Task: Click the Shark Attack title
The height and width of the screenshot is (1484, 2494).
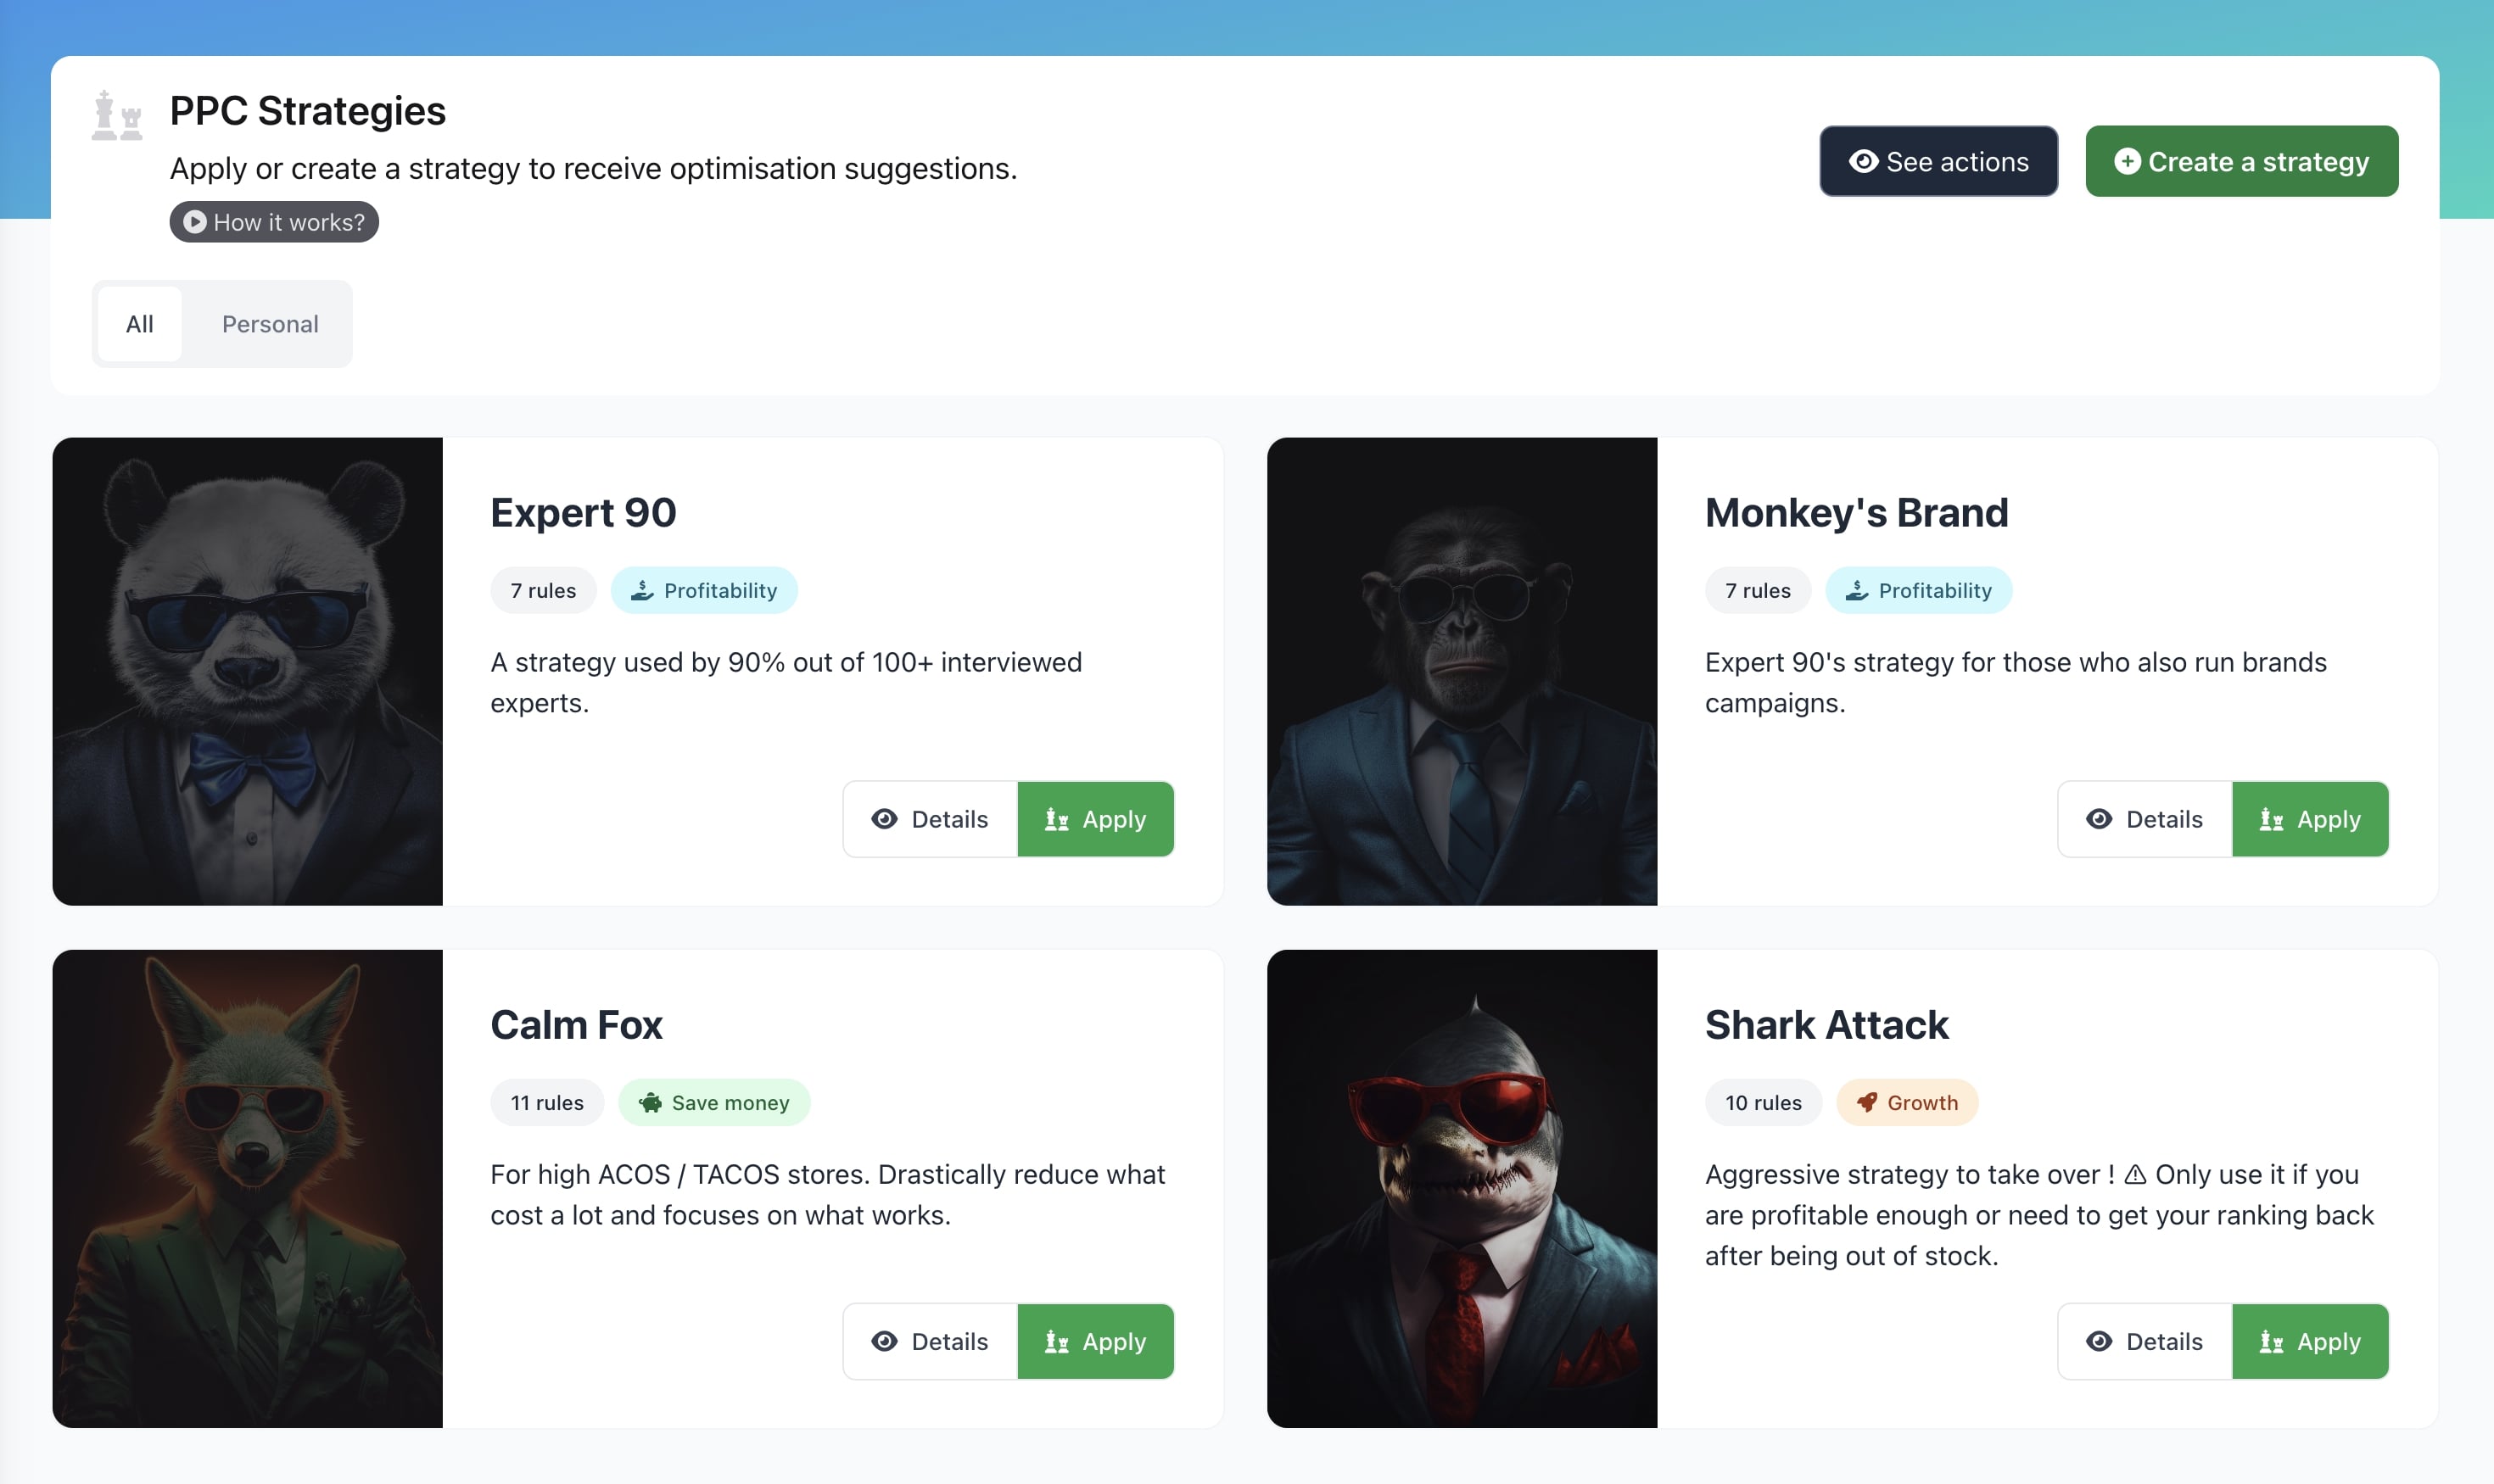Action: click(x=1826, y=1025)
